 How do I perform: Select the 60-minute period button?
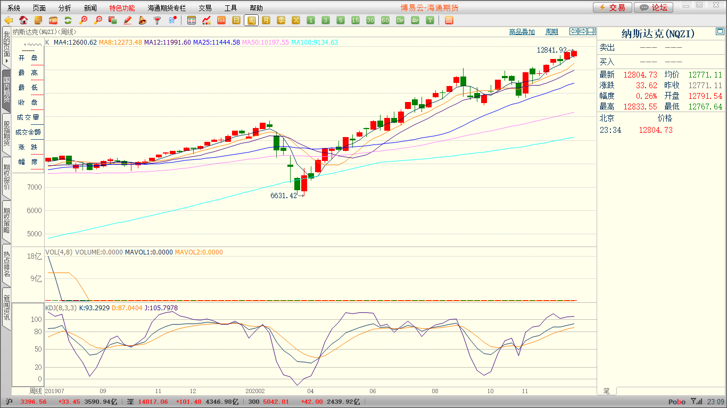tap(385, 20)
